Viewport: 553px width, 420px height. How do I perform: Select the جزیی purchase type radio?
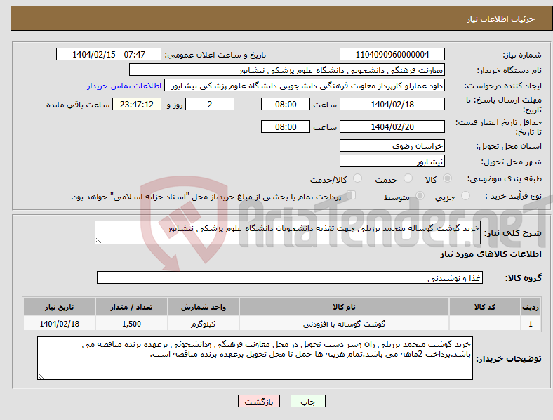pyautogui.click(x=465, y=195)
